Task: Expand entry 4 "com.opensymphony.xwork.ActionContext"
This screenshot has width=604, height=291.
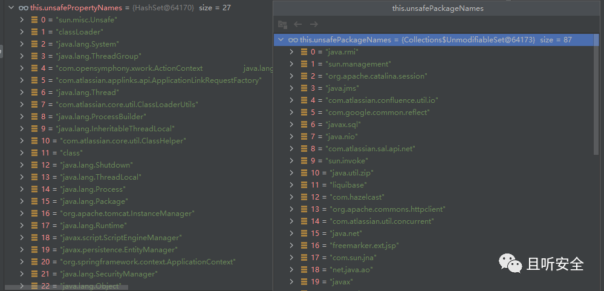Action: coord(22,68)
